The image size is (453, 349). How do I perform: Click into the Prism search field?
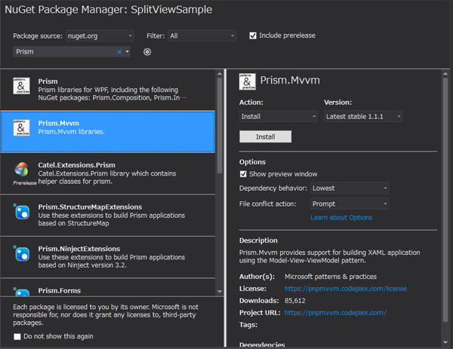[x=64, y=52]
